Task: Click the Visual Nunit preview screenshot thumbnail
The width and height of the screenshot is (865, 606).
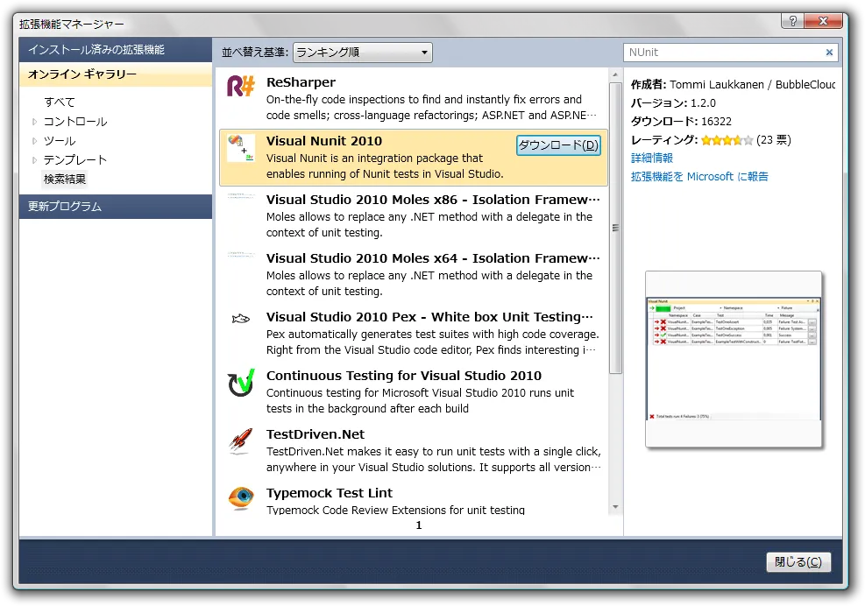Action: tap(734, 359)
